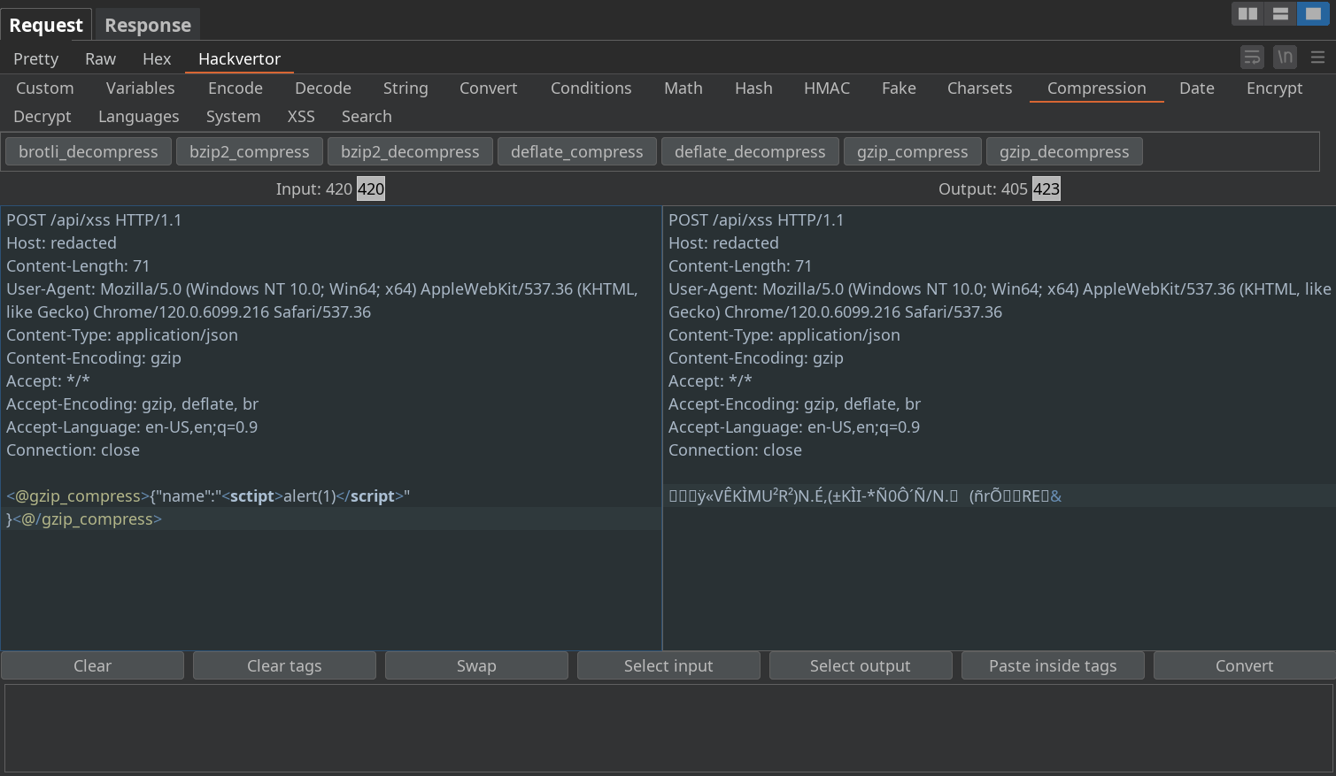1336x776 pixels.
Task: Switch to the Response tab
Action: (x=148, y=26)
